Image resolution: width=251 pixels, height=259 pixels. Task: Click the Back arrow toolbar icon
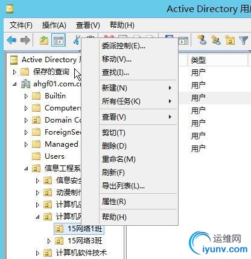tap(11, 40)
